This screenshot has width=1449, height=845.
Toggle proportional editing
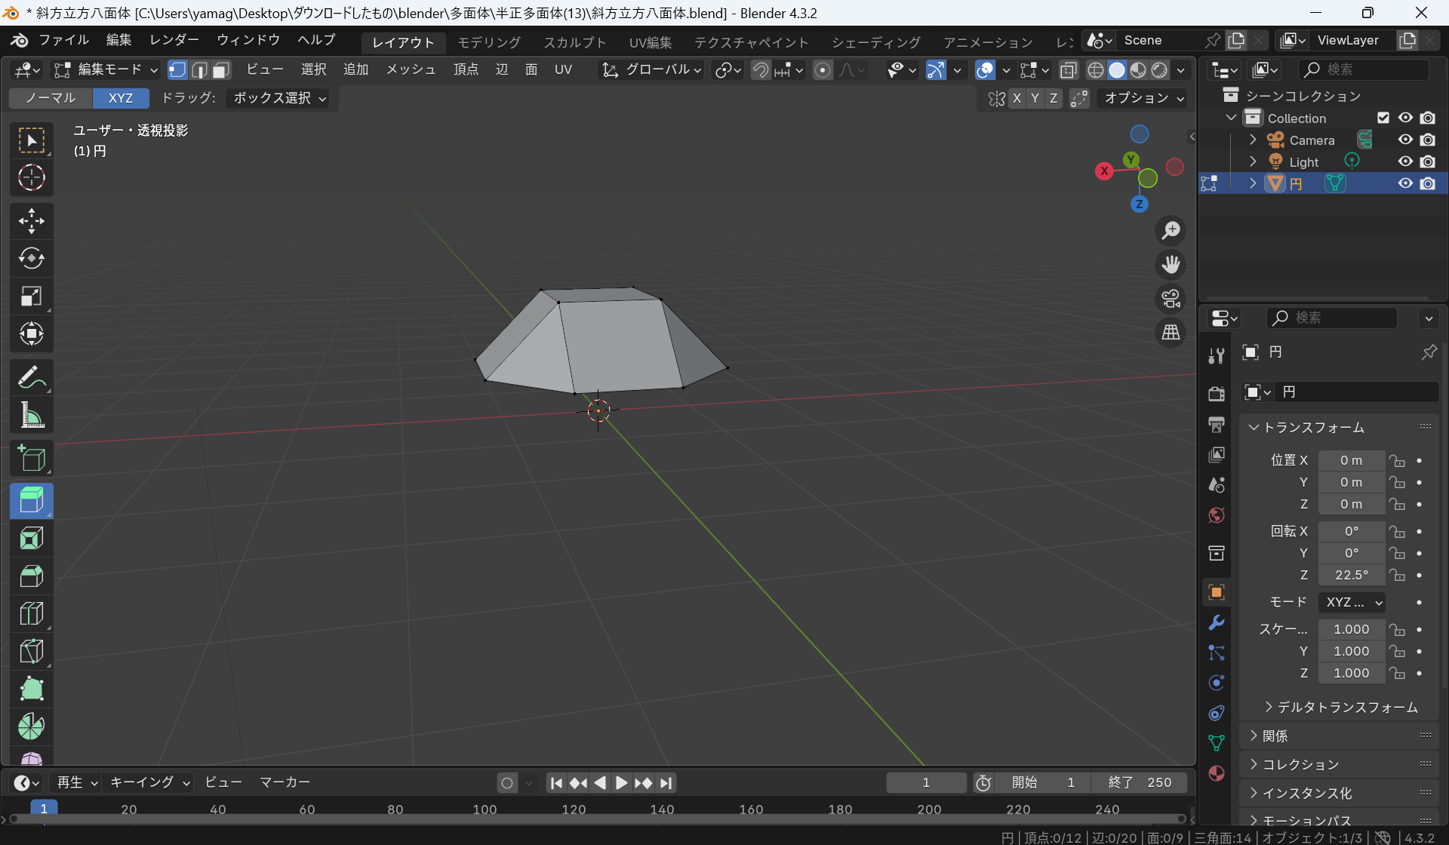pos(823,70)
